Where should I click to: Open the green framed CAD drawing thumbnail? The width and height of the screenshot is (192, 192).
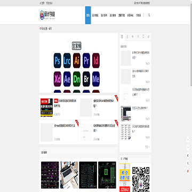(x=107, y=175)
